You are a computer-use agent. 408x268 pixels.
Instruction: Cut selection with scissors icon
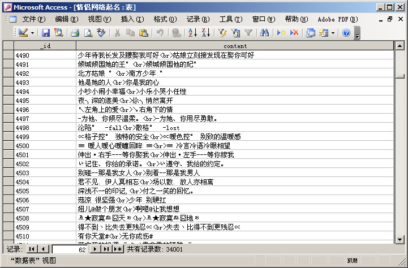pos(117,33)
